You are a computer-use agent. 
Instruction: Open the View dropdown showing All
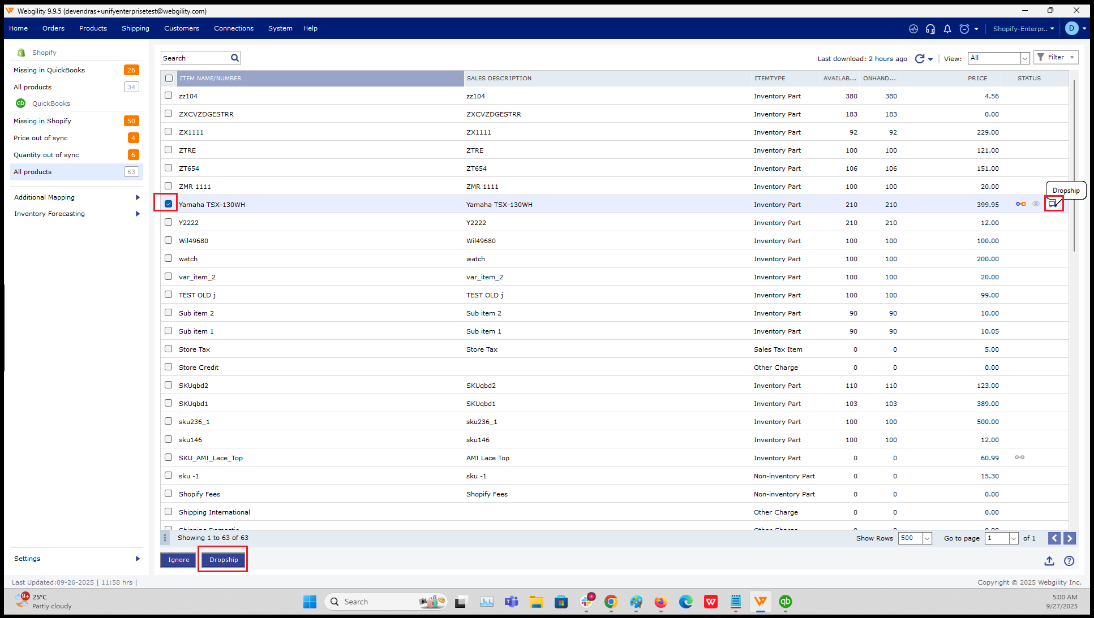point(998,58)
